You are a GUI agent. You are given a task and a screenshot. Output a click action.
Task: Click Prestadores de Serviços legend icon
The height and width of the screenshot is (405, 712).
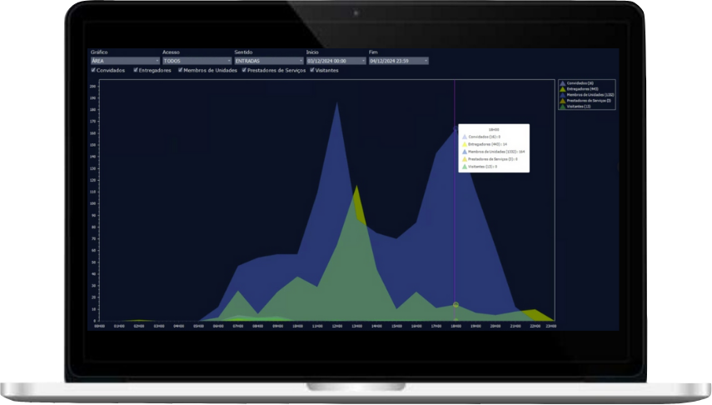[563, 101]
